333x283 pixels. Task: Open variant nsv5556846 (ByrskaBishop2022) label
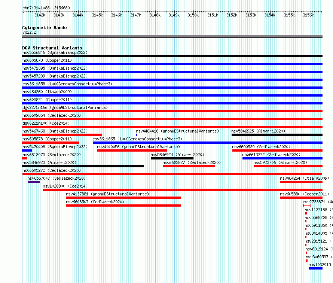55,52
